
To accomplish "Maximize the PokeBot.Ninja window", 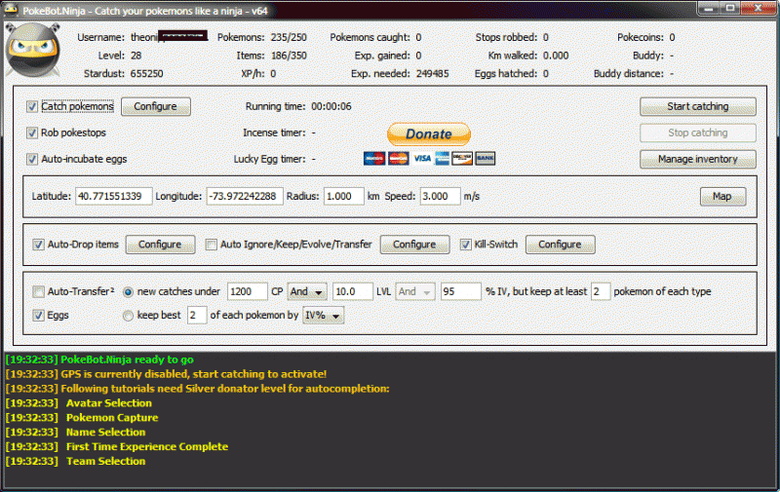I will coord(730,8).
